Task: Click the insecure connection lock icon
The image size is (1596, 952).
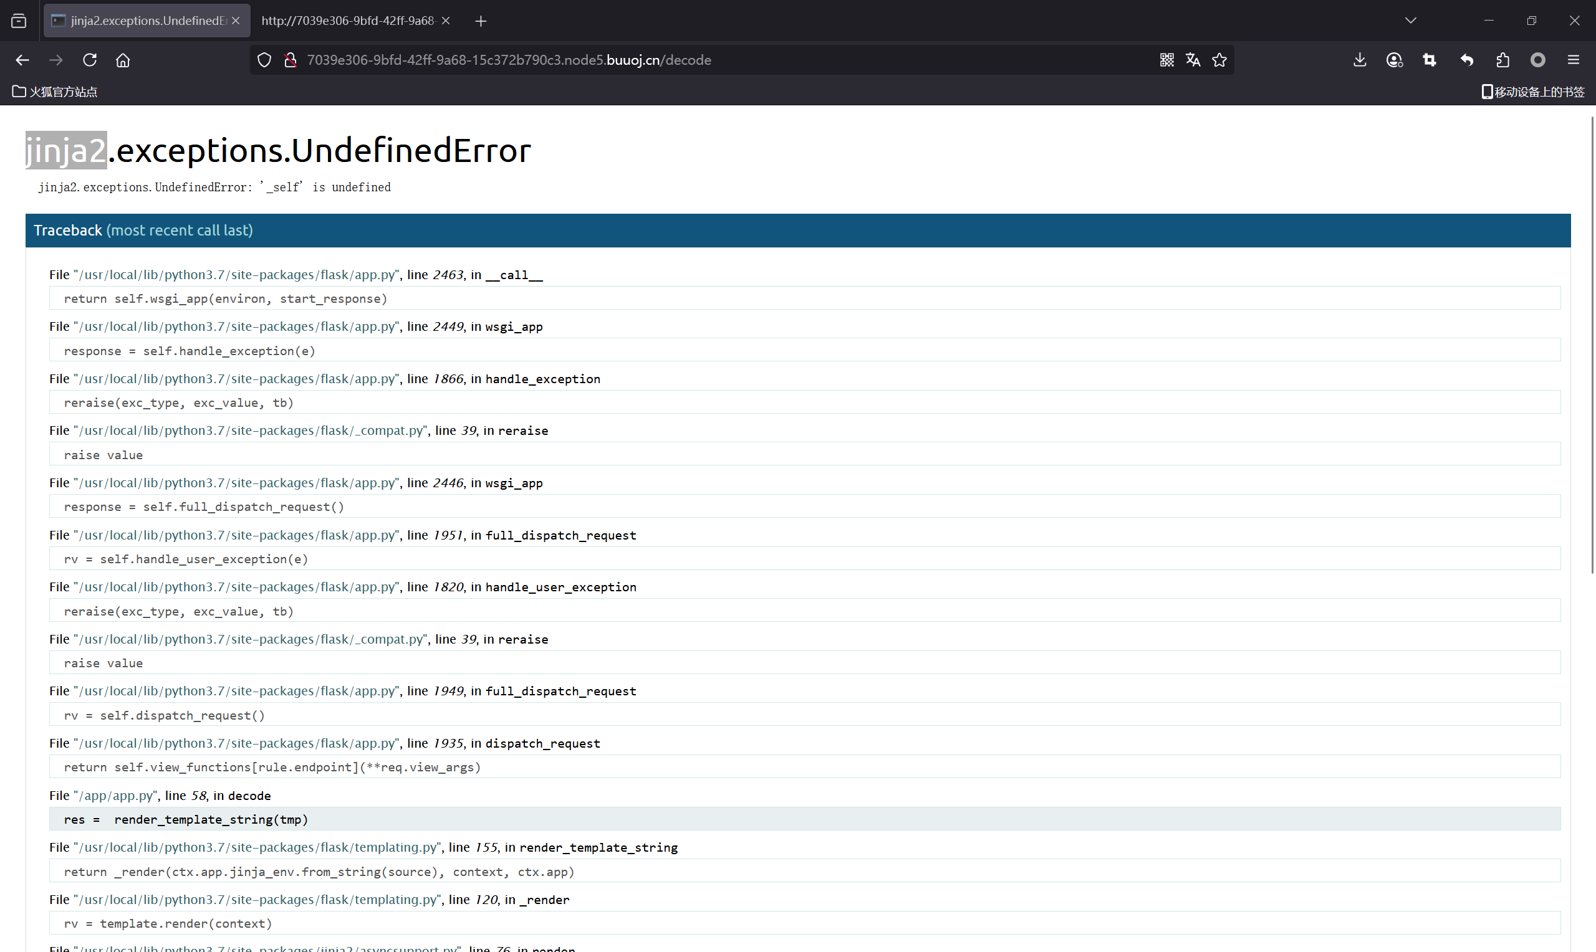Action: [290, 60]
